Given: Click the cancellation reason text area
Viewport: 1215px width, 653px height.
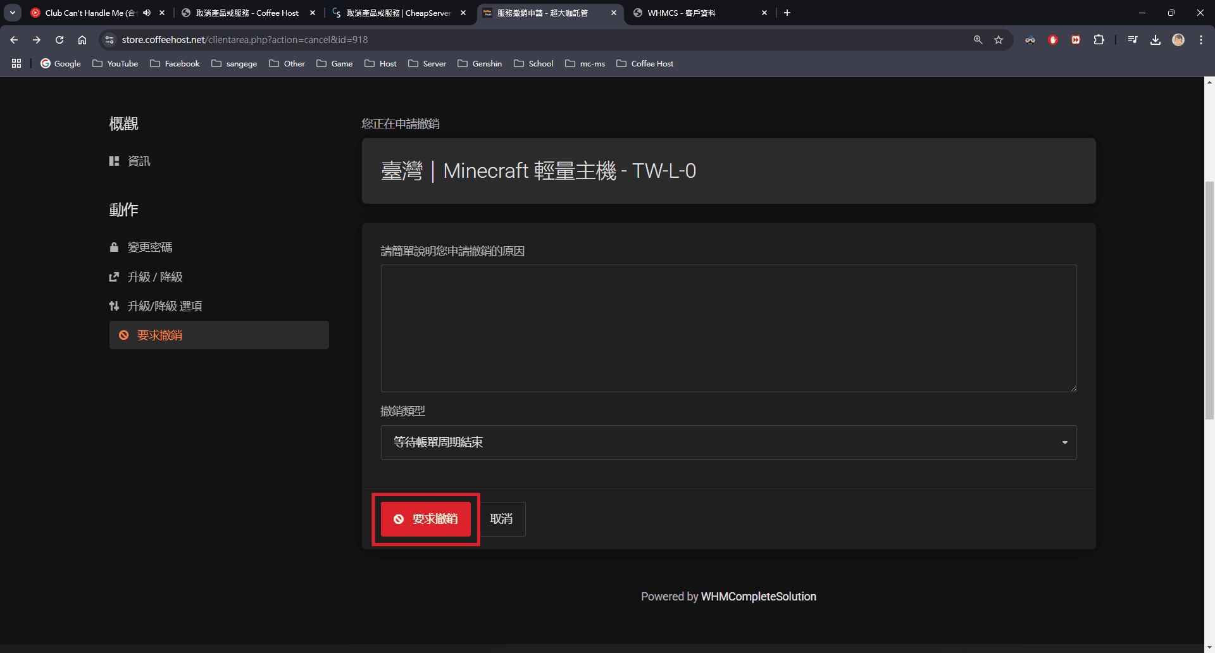Looking at the screenshot, I should point(728,328).
